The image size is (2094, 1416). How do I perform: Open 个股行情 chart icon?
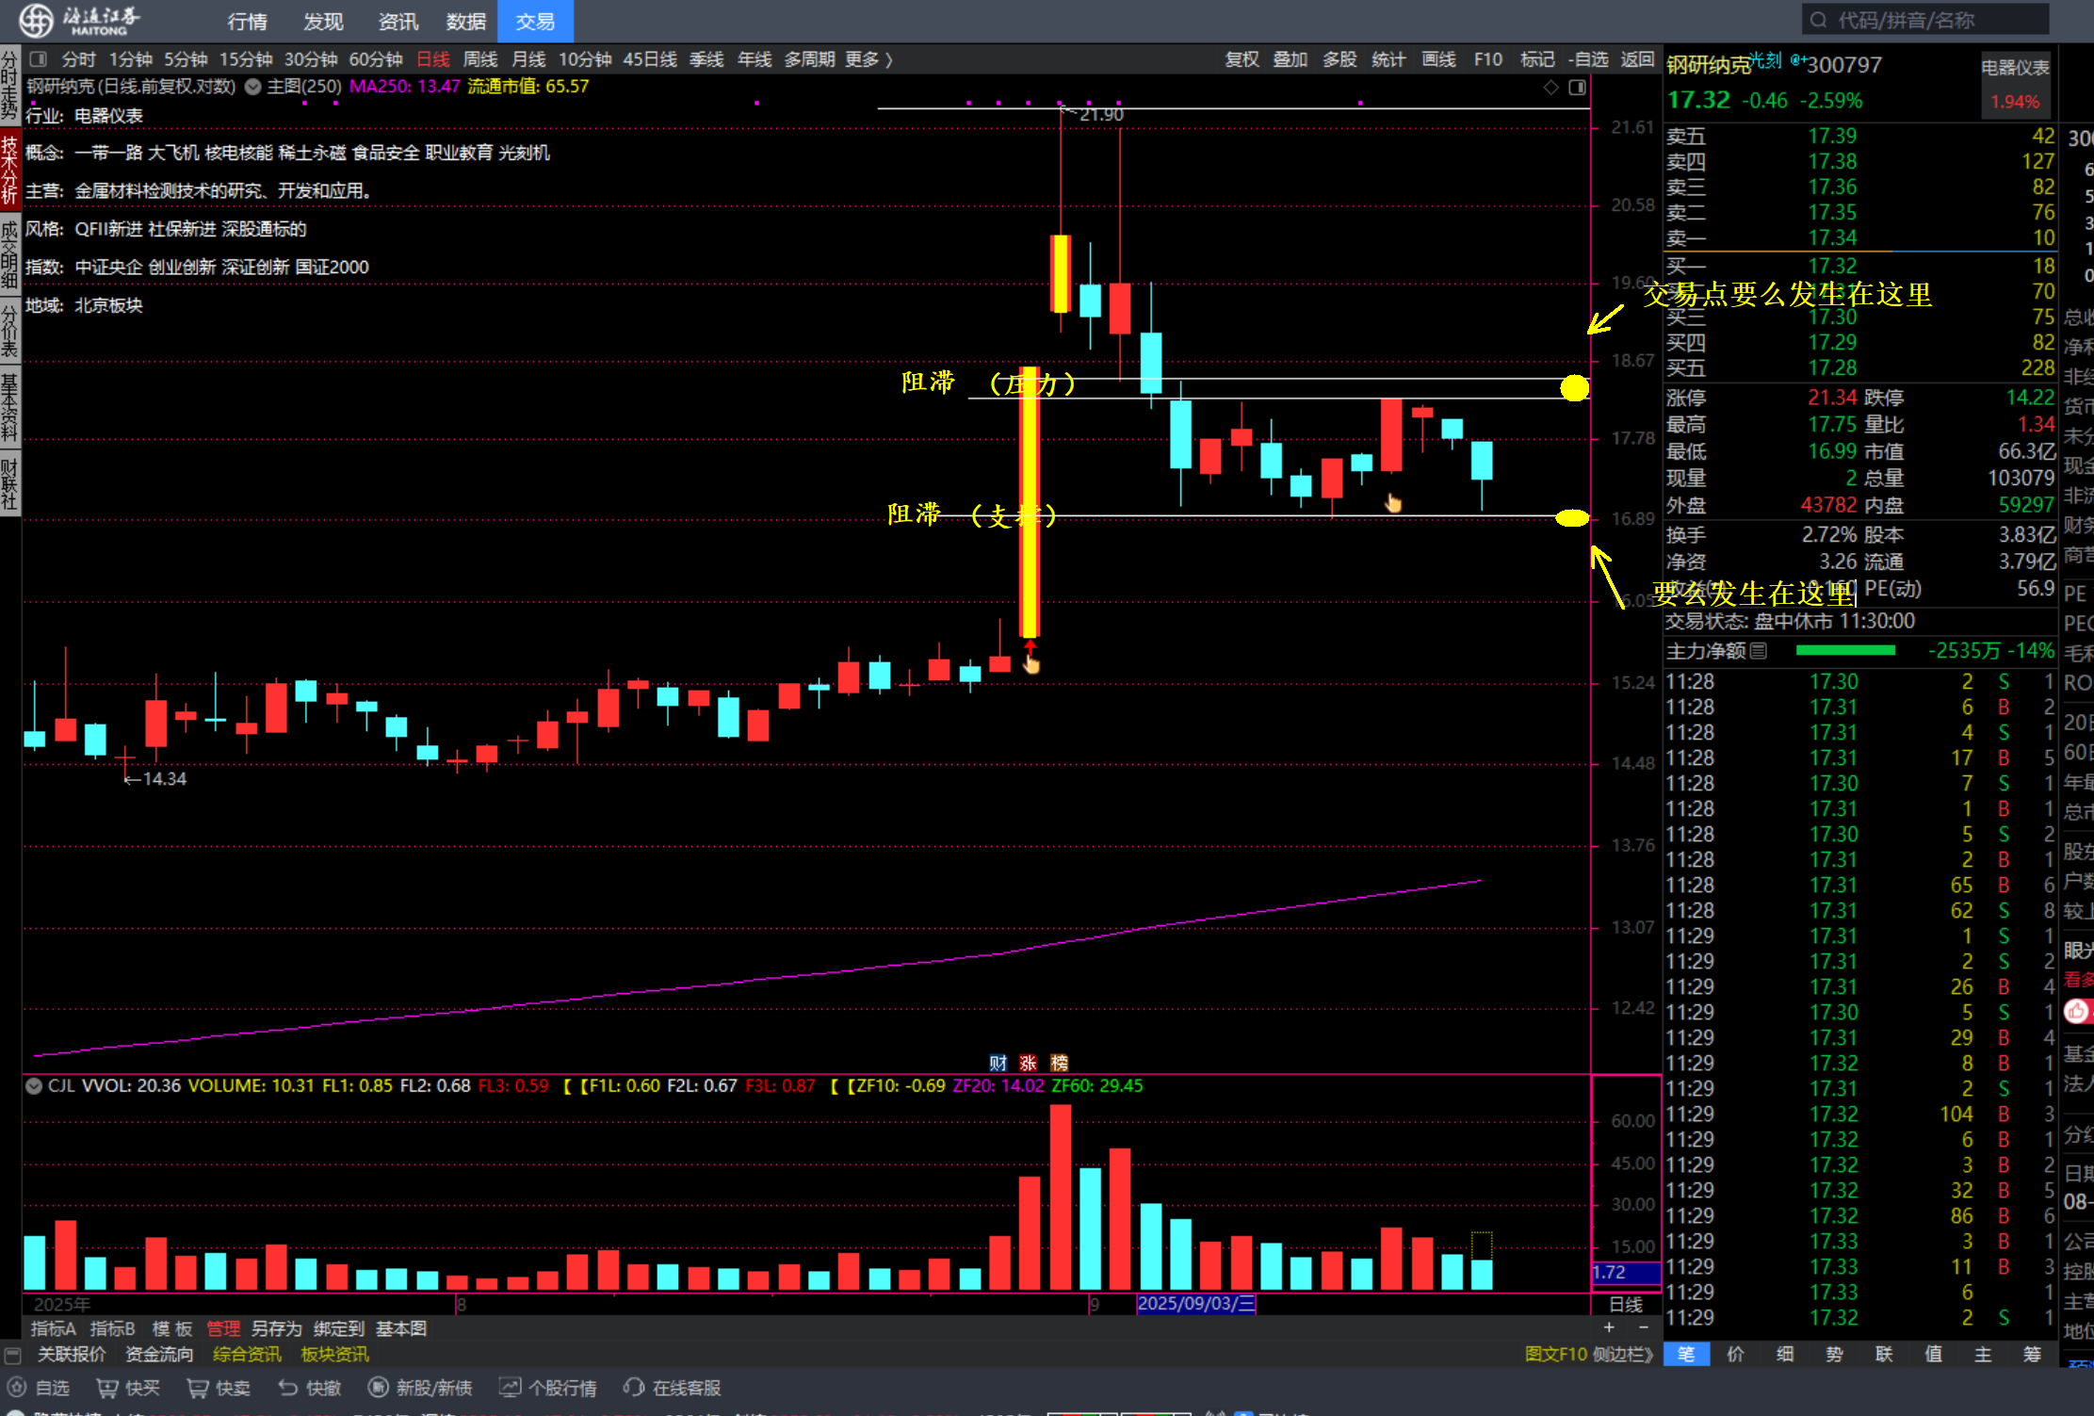click(x=510, y=1388)
